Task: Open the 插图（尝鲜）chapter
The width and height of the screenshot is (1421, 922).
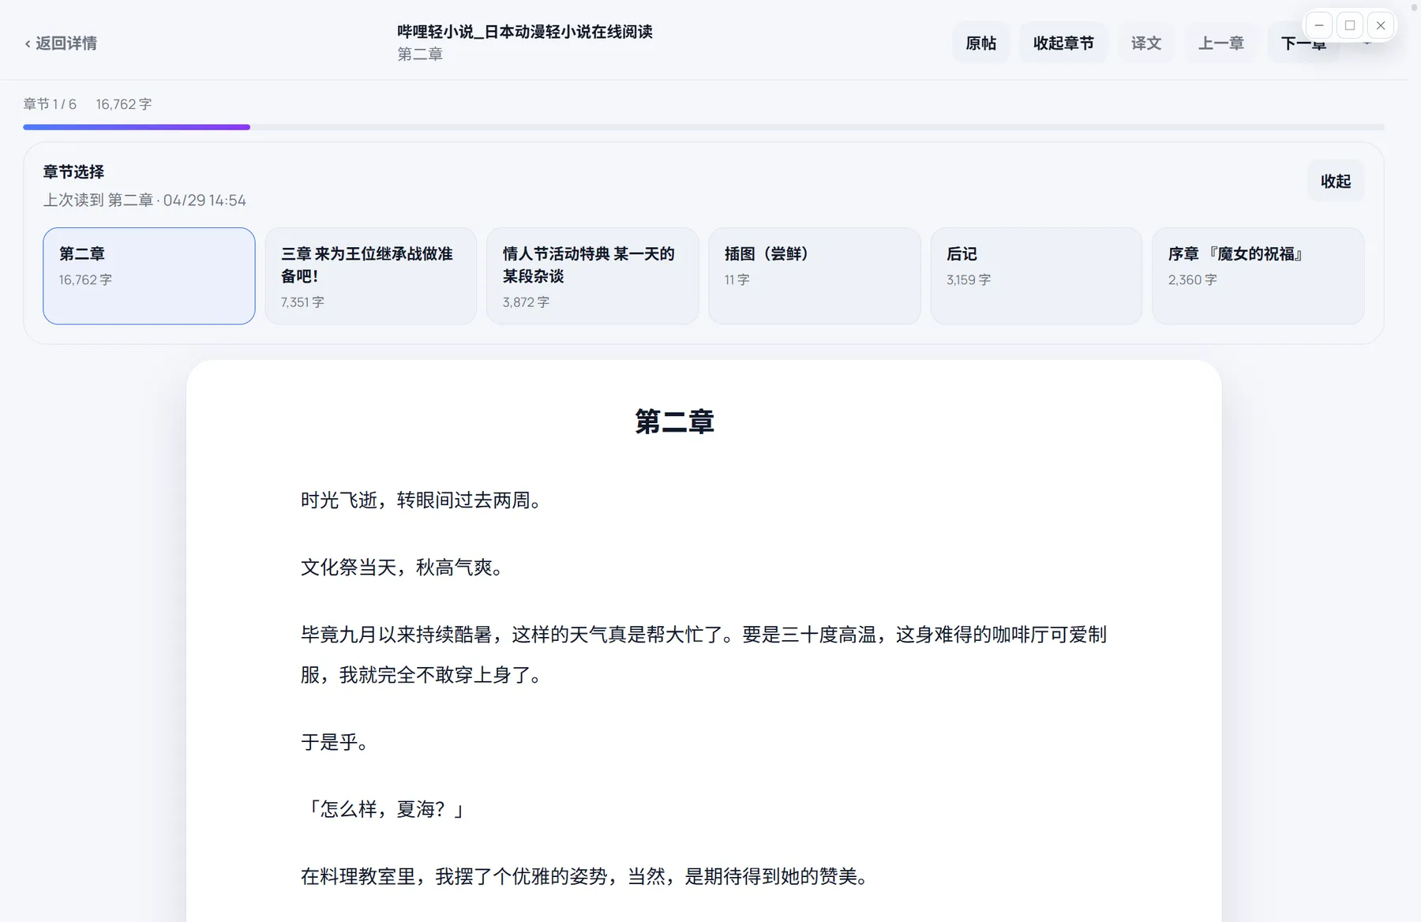Action: 815,275
